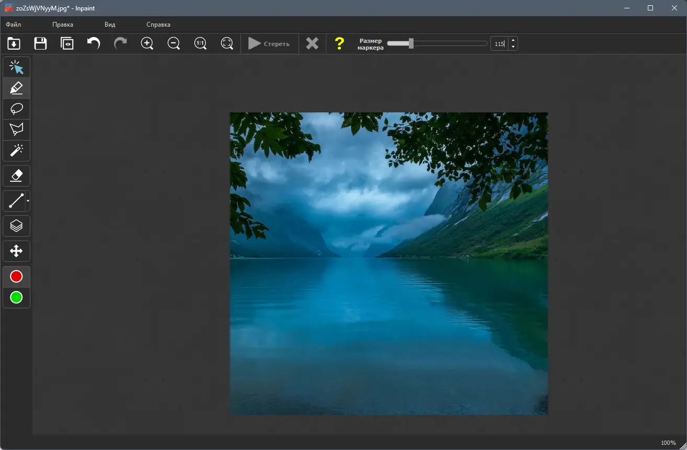Image resolution: width=687 pixels, height=450 pixels.
Task: Undo the last action
Action: [94, 43]
